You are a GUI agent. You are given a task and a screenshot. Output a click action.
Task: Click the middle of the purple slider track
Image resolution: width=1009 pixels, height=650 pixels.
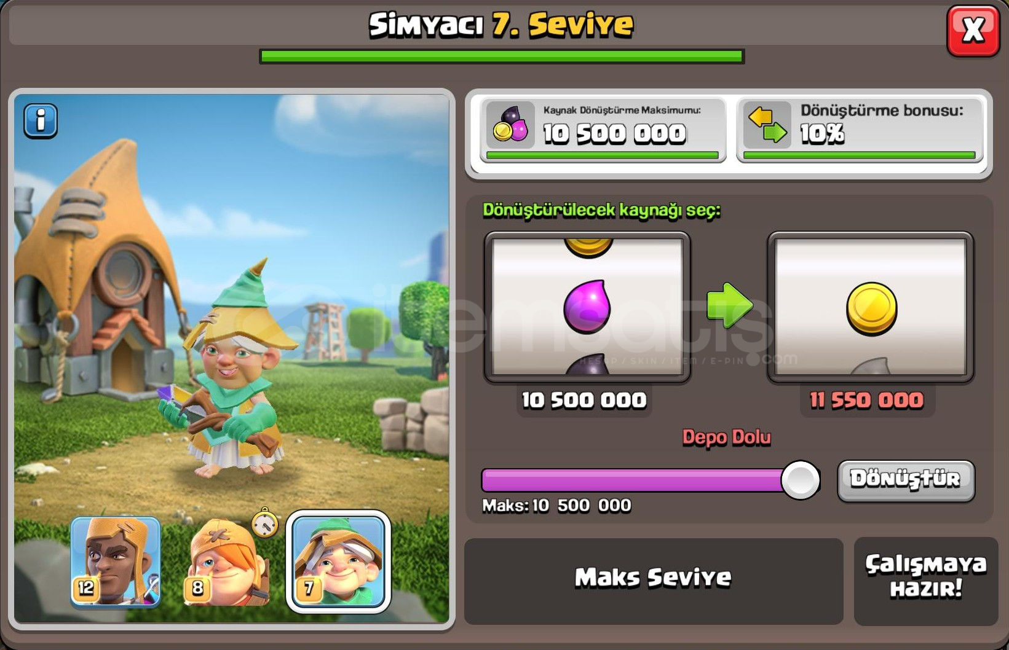(x=633, y=480)
